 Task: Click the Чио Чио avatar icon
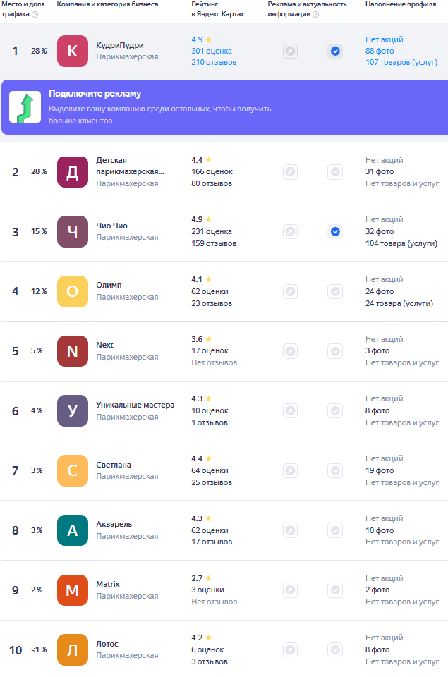[x=73, y=232]
